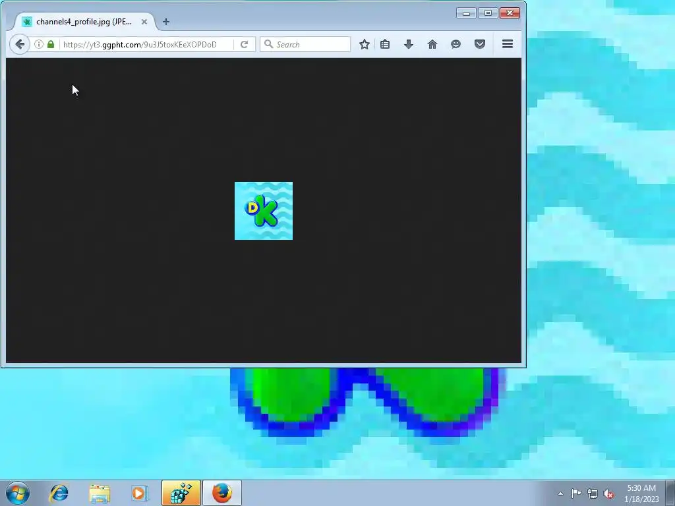
Task: Bookmark this page with the star icon
Action: pos(365,44)
